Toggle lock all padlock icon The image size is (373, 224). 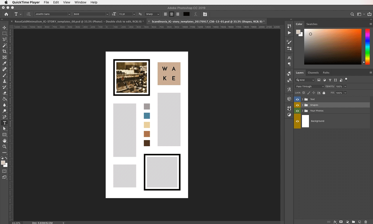pos(324,93)
